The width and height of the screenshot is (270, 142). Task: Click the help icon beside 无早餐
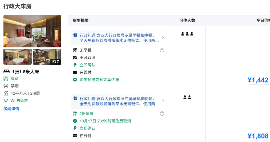click(162, 50)
